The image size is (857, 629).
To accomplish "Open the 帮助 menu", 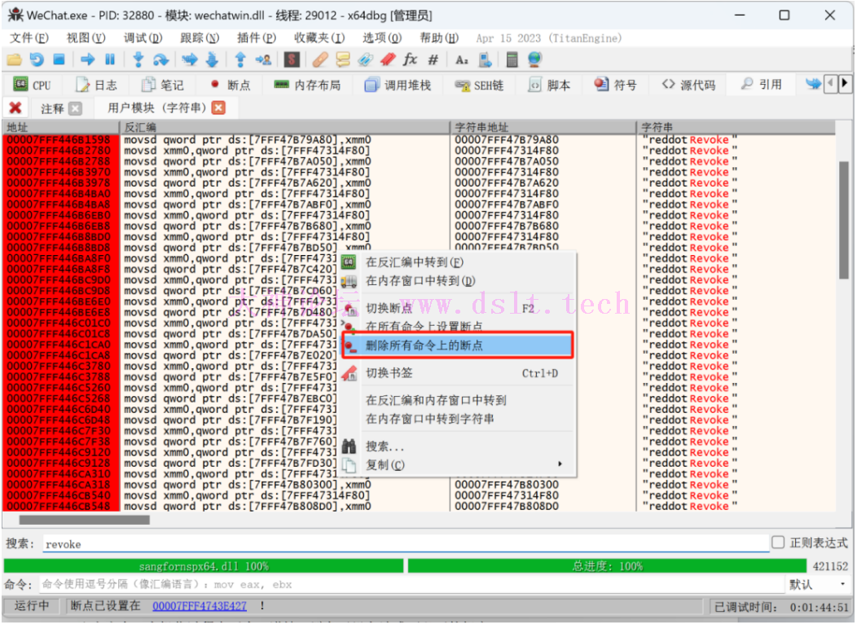I will (x=439, y=37).
